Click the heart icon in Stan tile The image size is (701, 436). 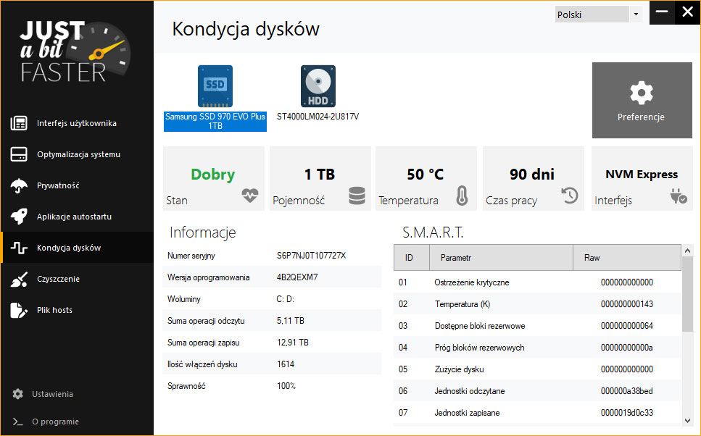point(250,196)
